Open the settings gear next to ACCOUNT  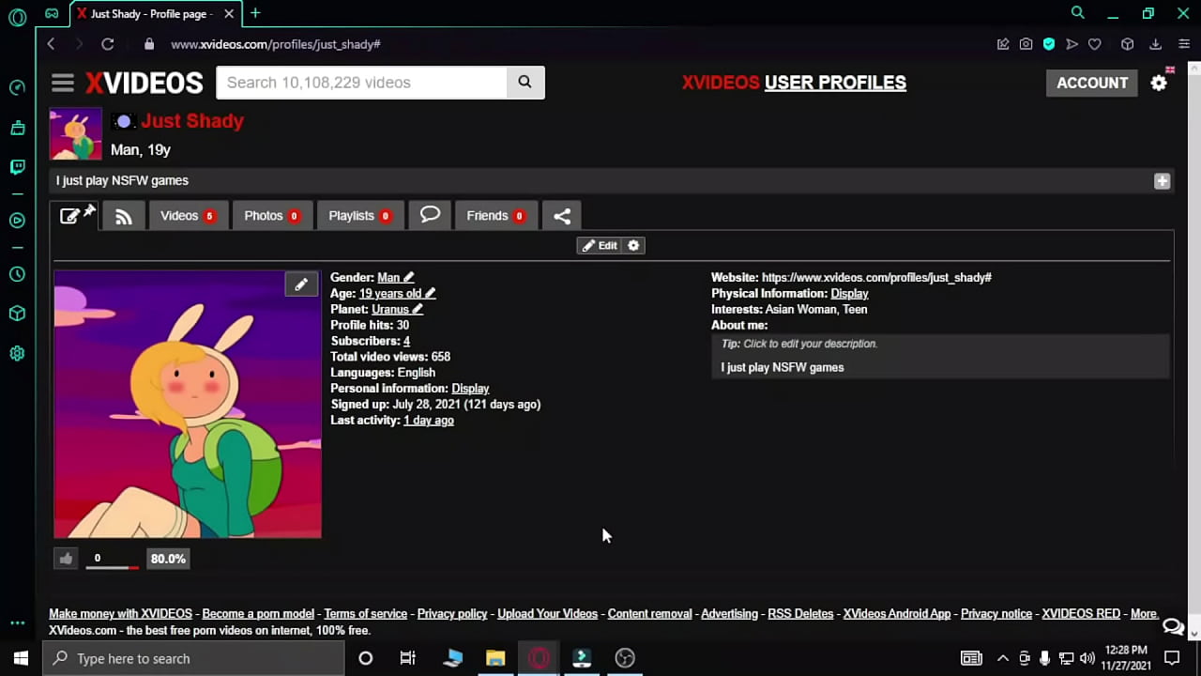[1159, 83]
